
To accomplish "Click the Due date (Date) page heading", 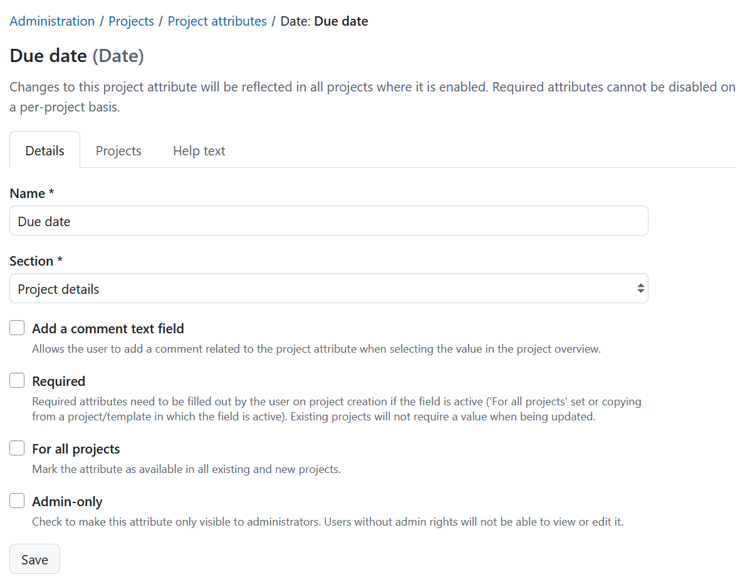I will [76, 56].
